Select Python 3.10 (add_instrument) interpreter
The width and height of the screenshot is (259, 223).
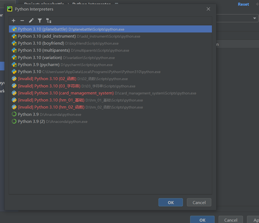coord(110,36)
